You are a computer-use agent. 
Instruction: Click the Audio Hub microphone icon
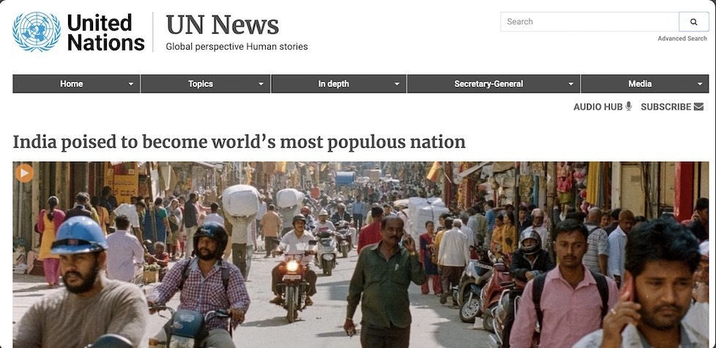point(629,106)
